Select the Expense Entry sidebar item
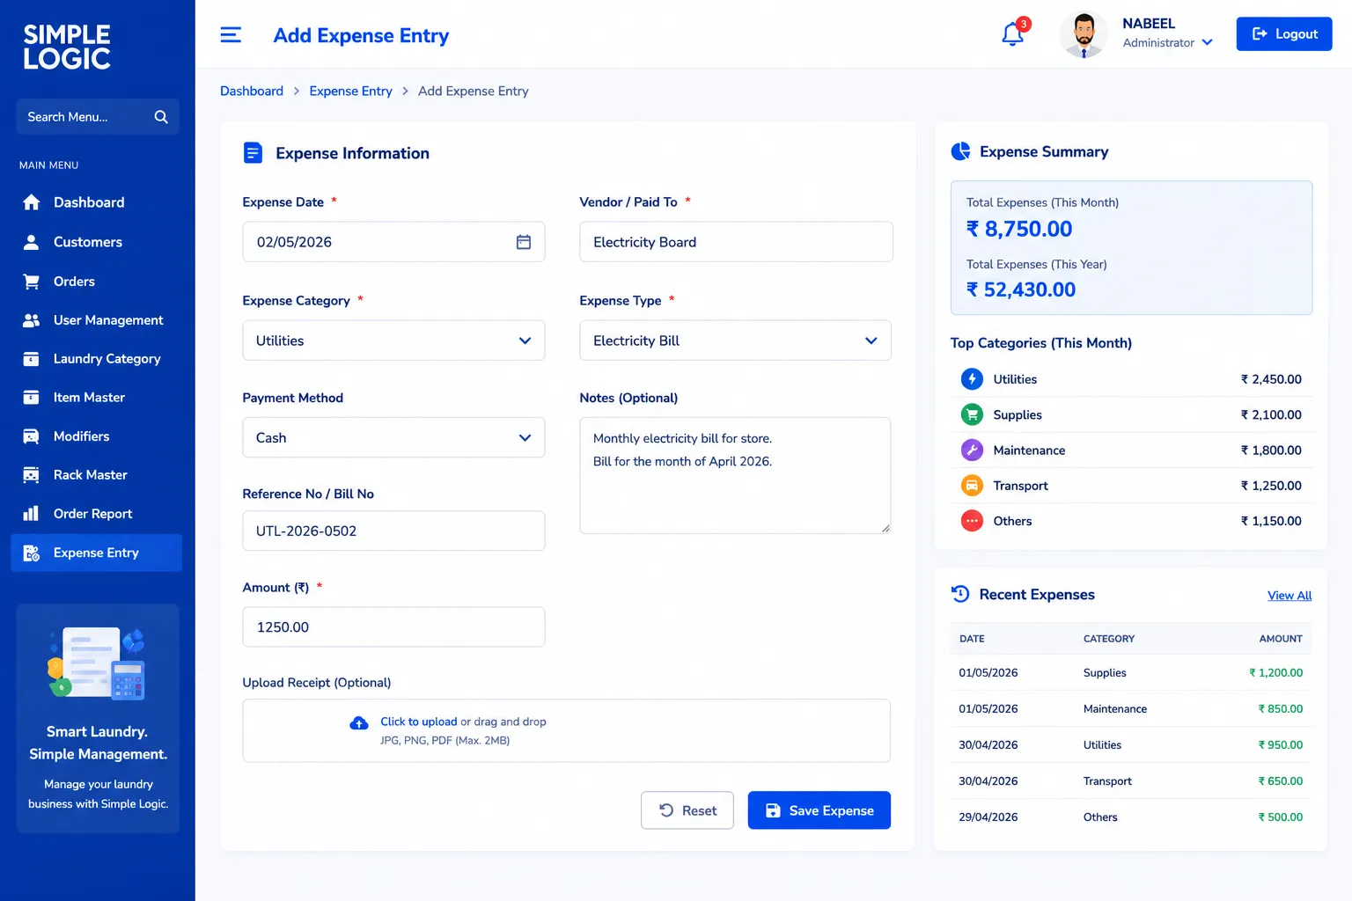Viewport: 1352px width, 901px height. pos(97,553)
